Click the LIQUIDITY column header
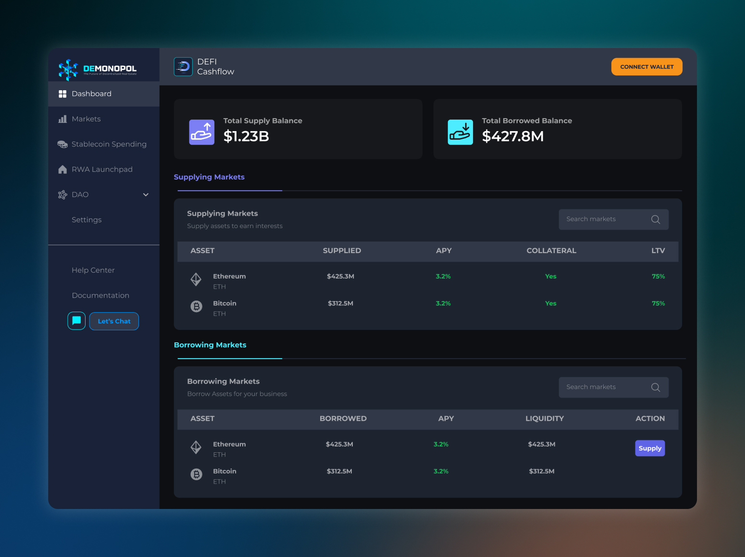The height and width of the screenshot is (557, 745). (x=545, y=419)
